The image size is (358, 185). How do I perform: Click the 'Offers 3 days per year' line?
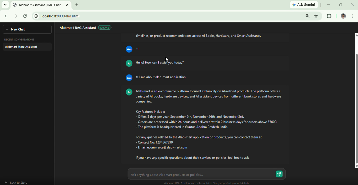tap(190, 117)
